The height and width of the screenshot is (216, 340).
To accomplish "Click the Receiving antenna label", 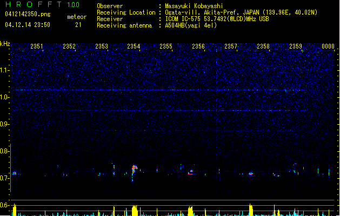I will pyautogui.click(x=124, y=25).
